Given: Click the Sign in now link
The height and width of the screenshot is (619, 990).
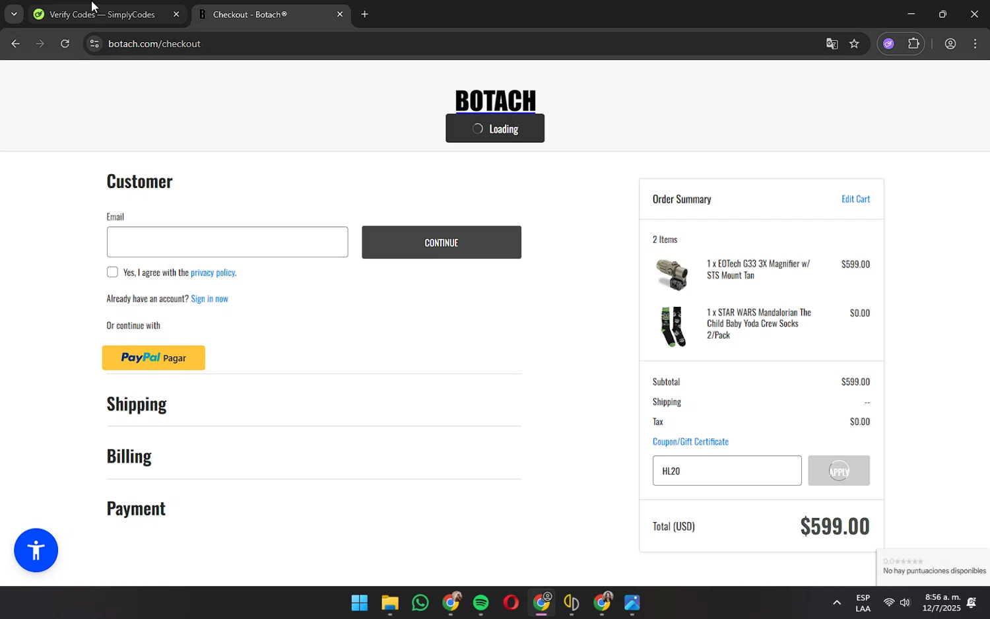Looking at the screenshot, I should 209,299.
